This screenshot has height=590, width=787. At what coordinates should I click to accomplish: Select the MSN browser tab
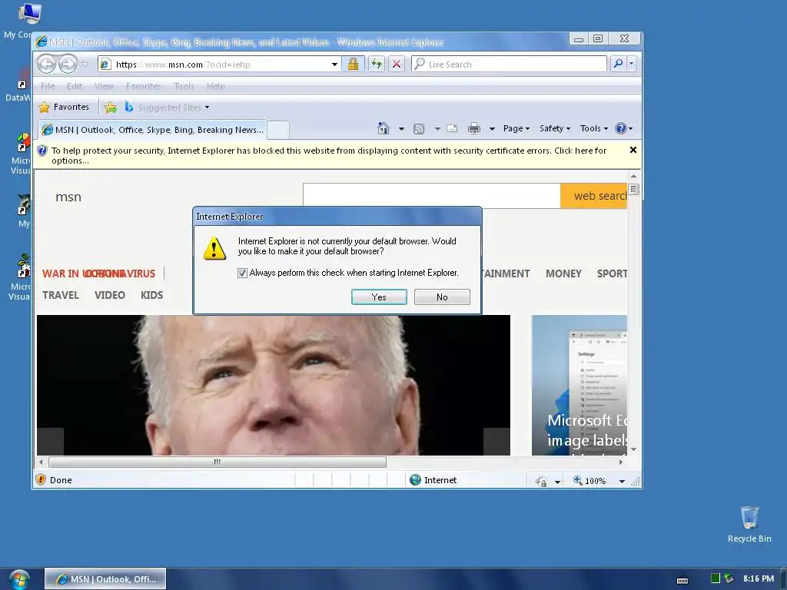[153, 129]
